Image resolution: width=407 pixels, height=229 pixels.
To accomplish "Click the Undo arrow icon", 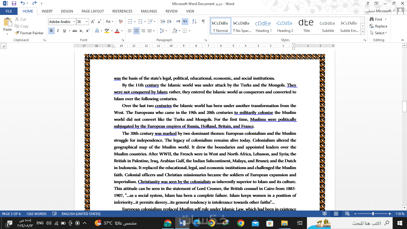I will [x=23, y=4].
